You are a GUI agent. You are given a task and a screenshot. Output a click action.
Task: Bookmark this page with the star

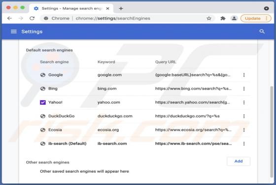coord(209,18)
